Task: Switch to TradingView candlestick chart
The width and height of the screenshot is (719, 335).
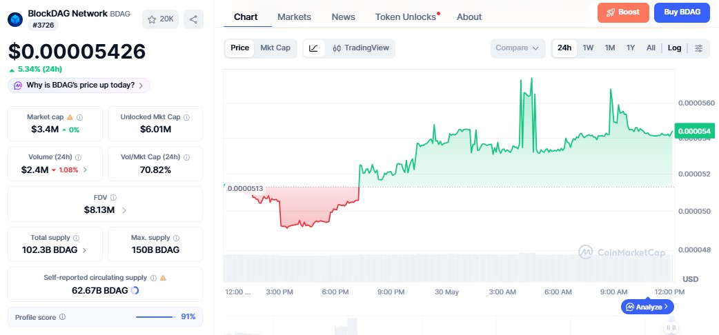Action: (x=360, y=48)
